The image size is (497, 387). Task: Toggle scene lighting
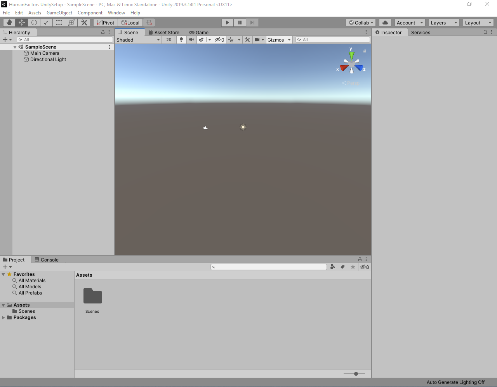pos(181,40)
